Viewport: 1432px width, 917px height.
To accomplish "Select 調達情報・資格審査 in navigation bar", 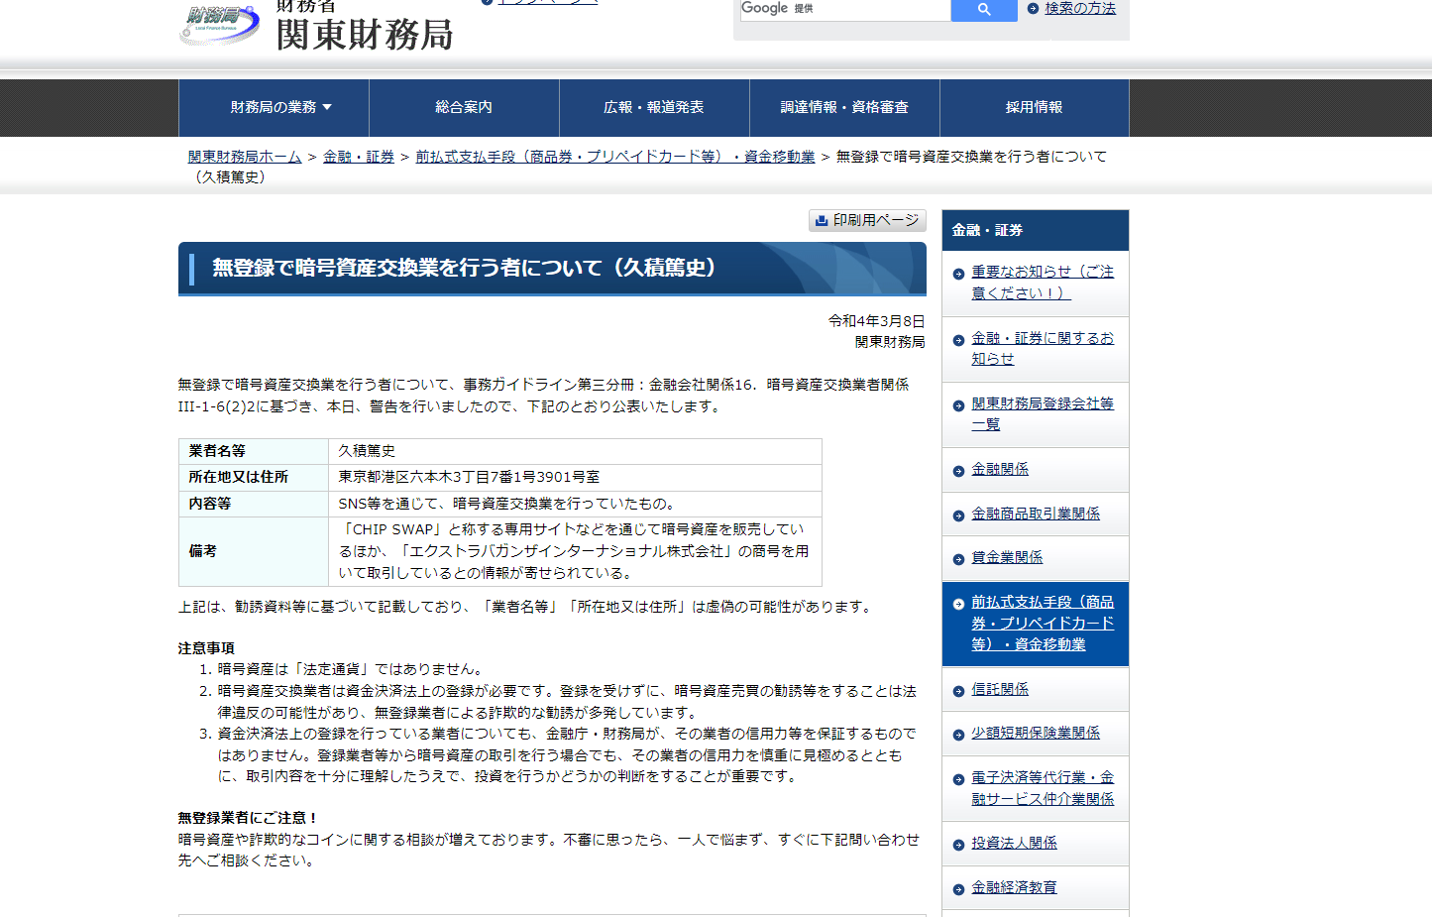I will [844, 107].
